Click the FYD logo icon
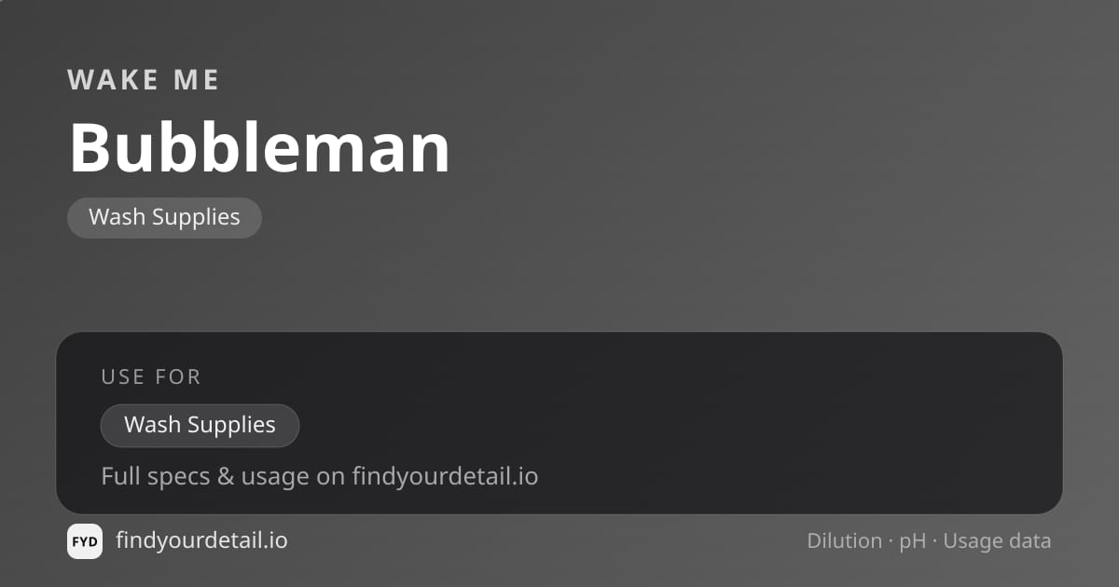1119x587 pixels. [85, 541]
